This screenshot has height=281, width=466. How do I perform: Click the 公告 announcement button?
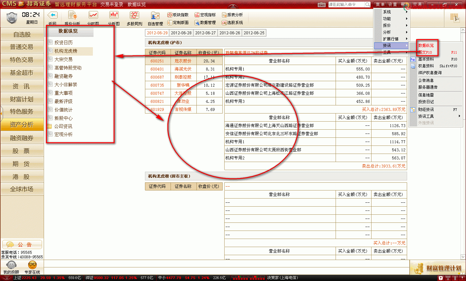[22, 244]
